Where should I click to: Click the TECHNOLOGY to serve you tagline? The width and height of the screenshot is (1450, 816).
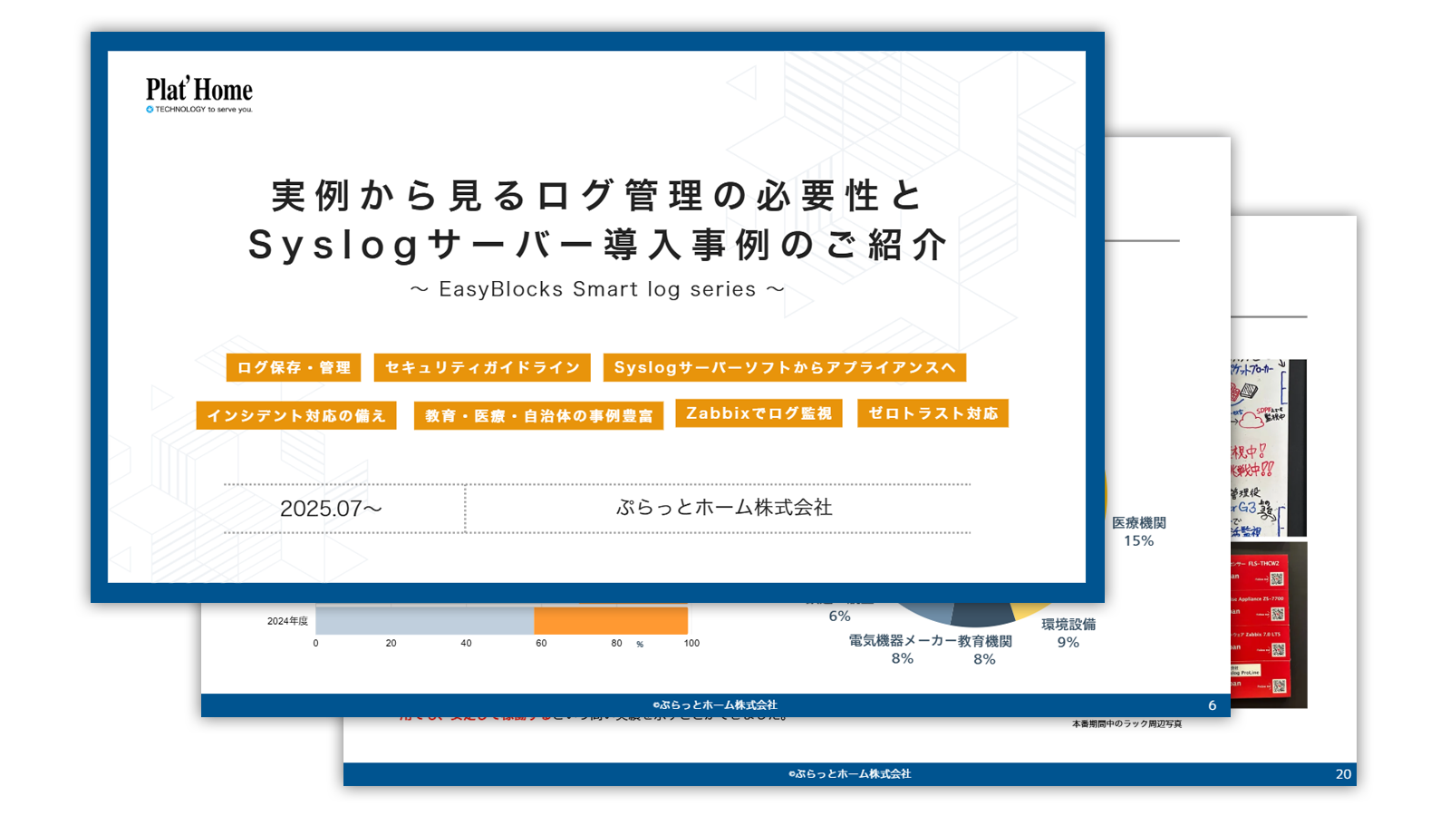[x=199, y=110]
